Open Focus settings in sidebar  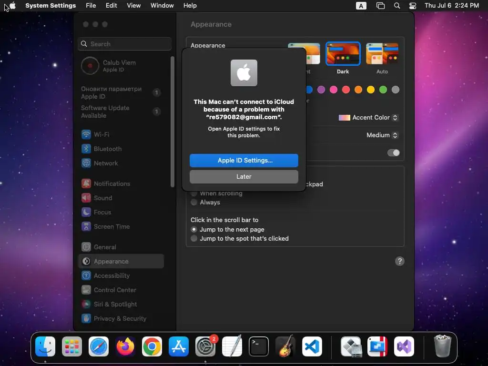pos(121,212)
